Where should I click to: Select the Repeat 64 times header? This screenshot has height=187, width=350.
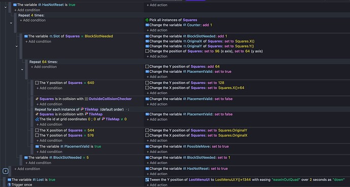(44, 62)
